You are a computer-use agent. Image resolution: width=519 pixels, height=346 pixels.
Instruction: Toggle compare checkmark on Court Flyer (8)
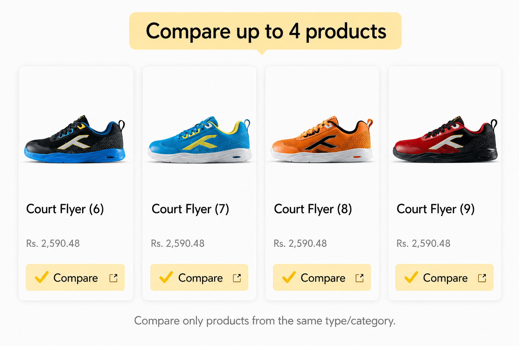289,277
